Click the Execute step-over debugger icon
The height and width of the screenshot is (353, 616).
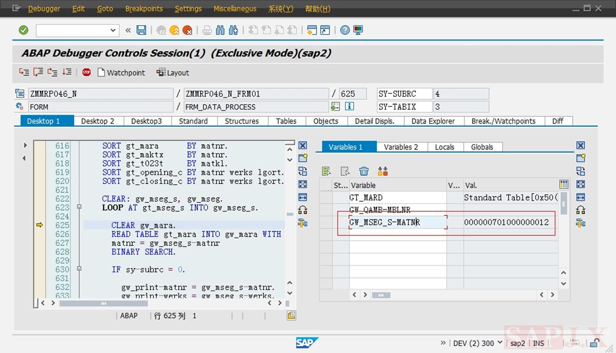(x=38, y=72)
